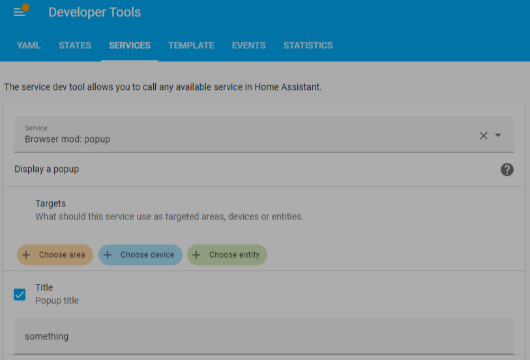Go to the EVENTS tab
Viewport: 530px width, 360px height.
click(248, 46)
